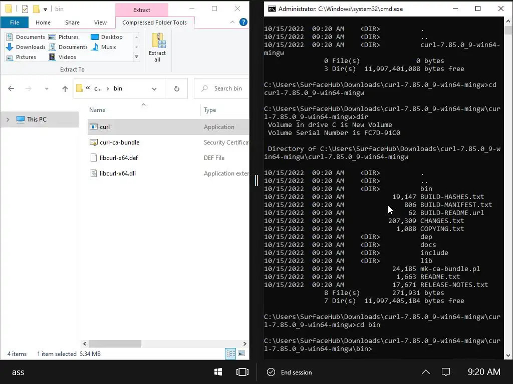This screenshot has height=384, width=513.
Task: Sort files by the Name column header
Action: [97, 110]
